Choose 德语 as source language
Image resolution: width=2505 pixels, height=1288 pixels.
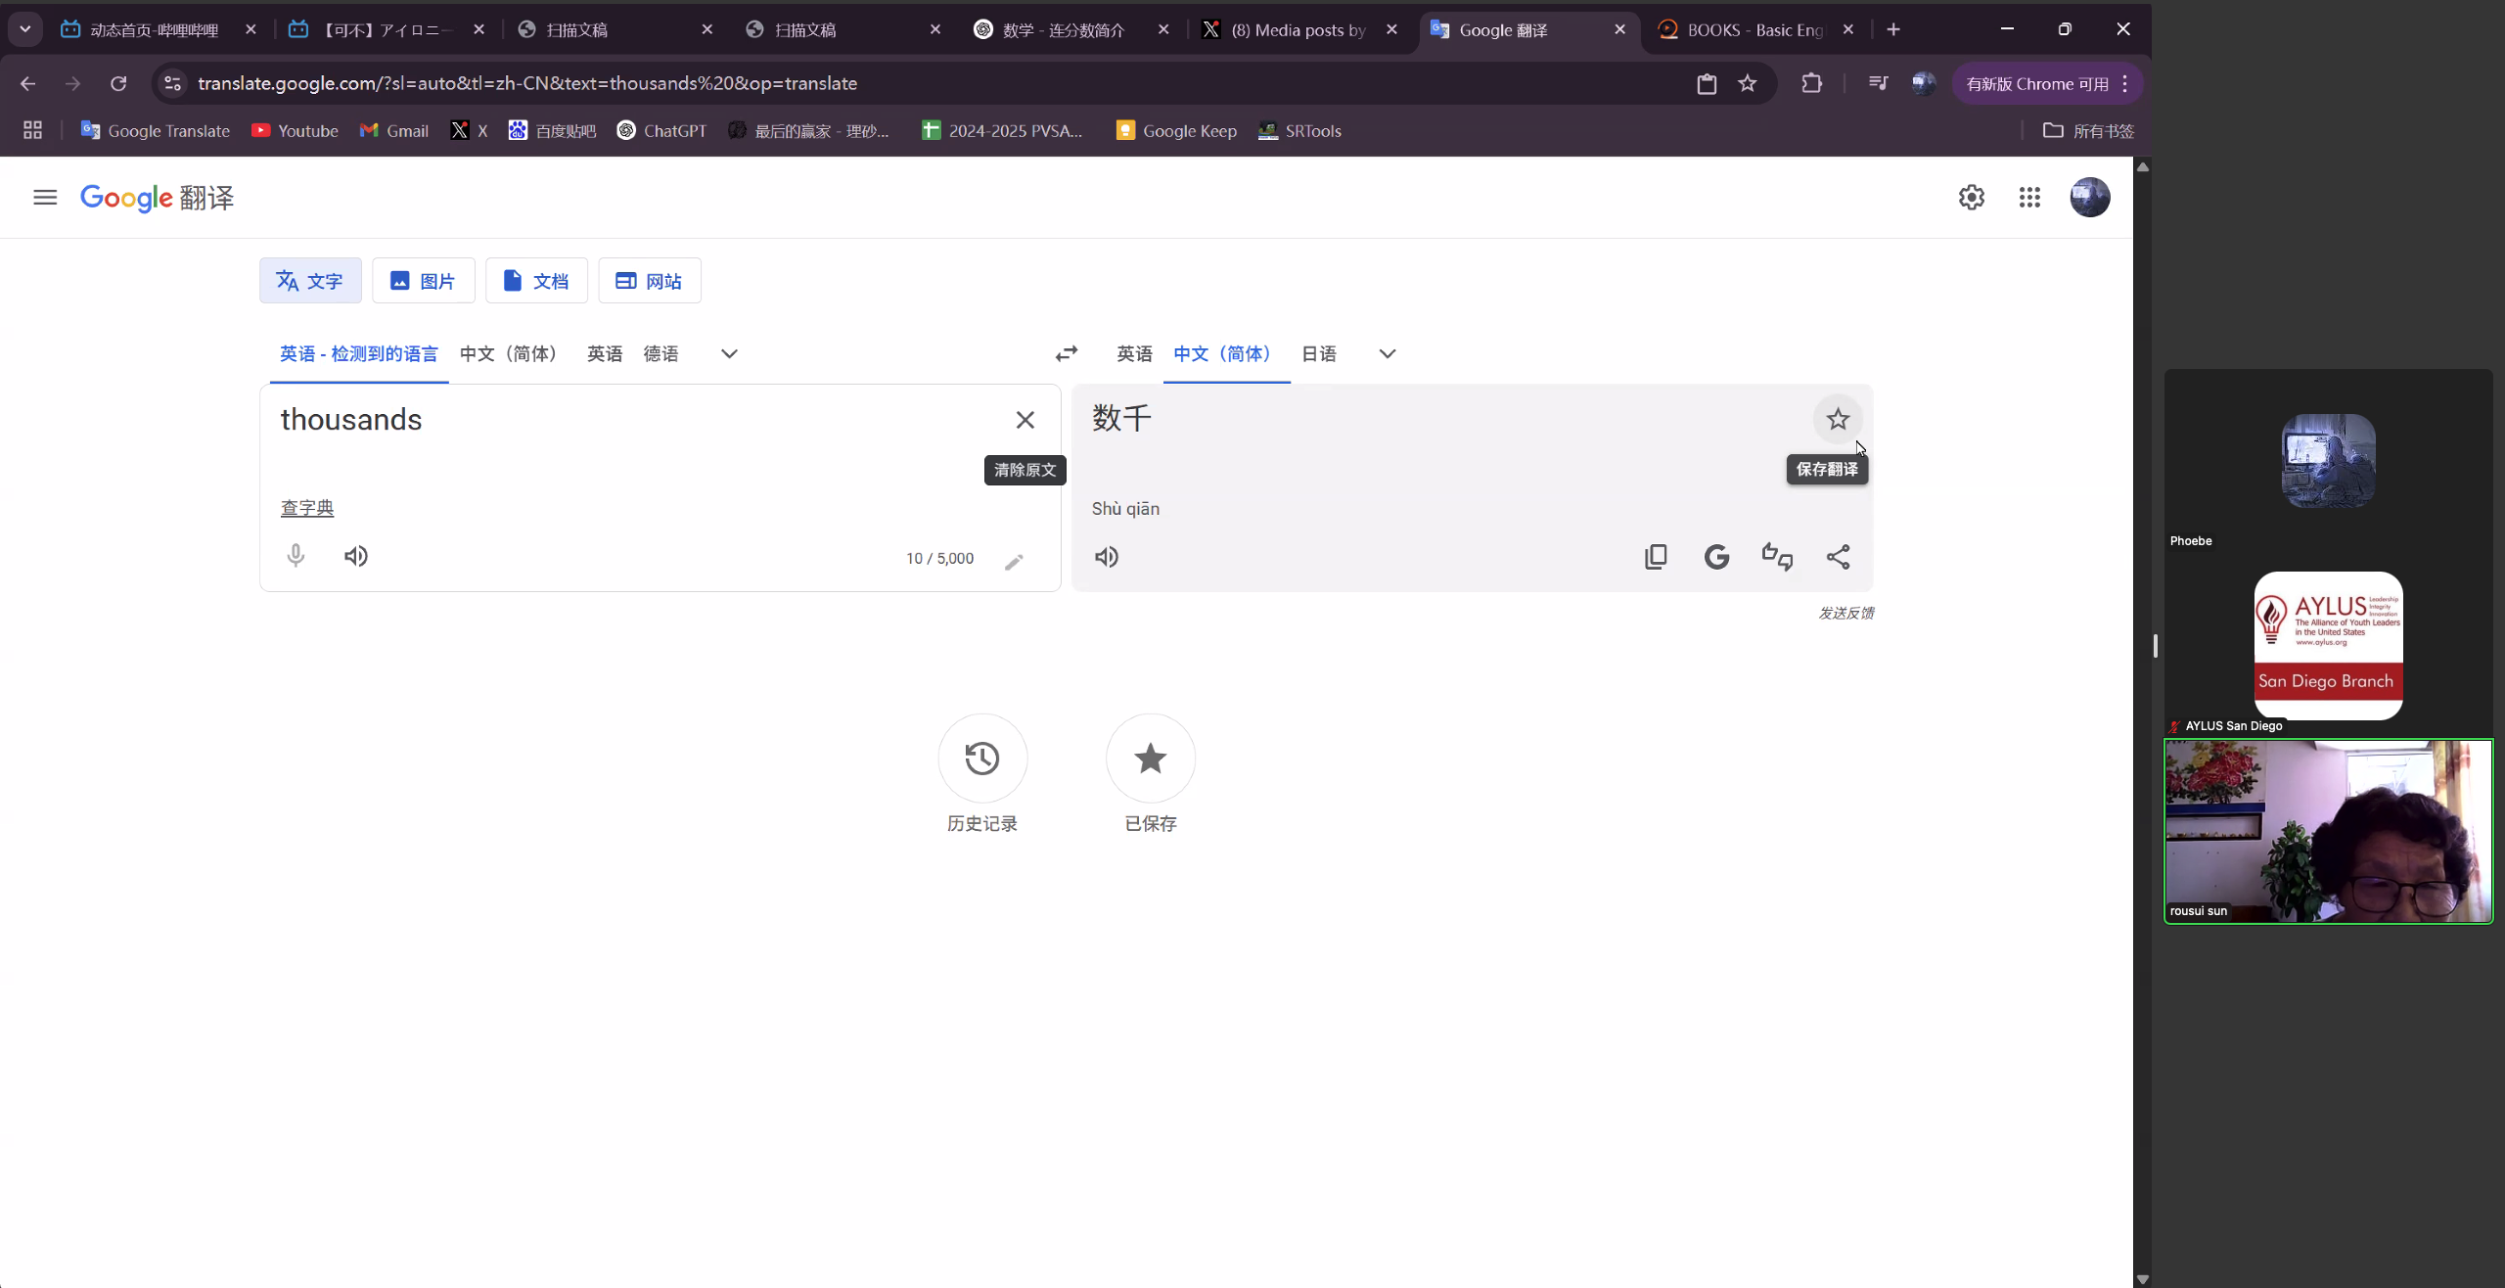point(661,354)
